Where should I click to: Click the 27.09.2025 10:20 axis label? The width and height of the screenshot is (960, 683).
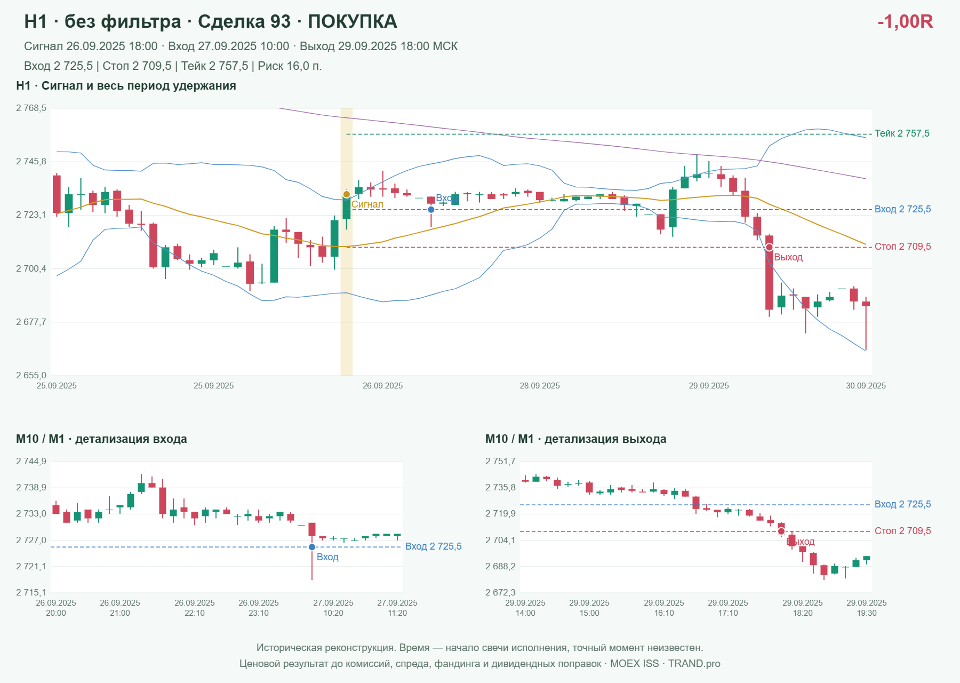tap(333, 608)
